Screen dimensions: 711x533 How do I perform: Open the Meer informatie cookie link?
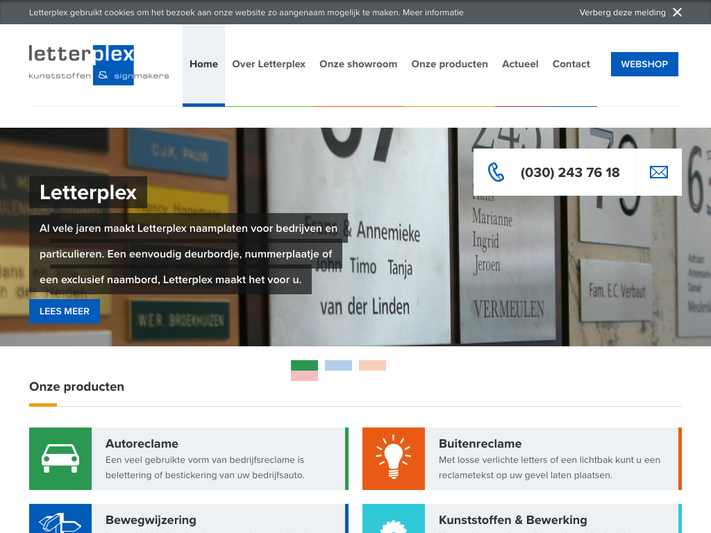coord(433,12)
